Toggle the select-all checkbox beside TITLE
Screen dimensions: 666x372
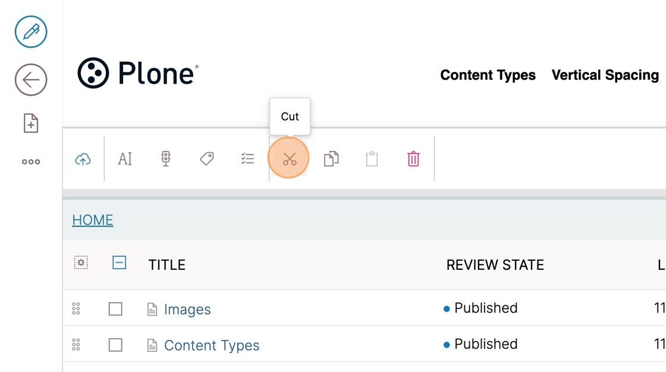coord(120,263)
